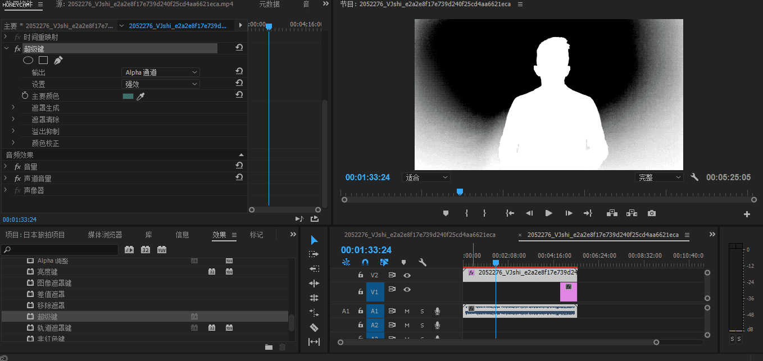Reset the 输出 parameter

click(239, 72)
